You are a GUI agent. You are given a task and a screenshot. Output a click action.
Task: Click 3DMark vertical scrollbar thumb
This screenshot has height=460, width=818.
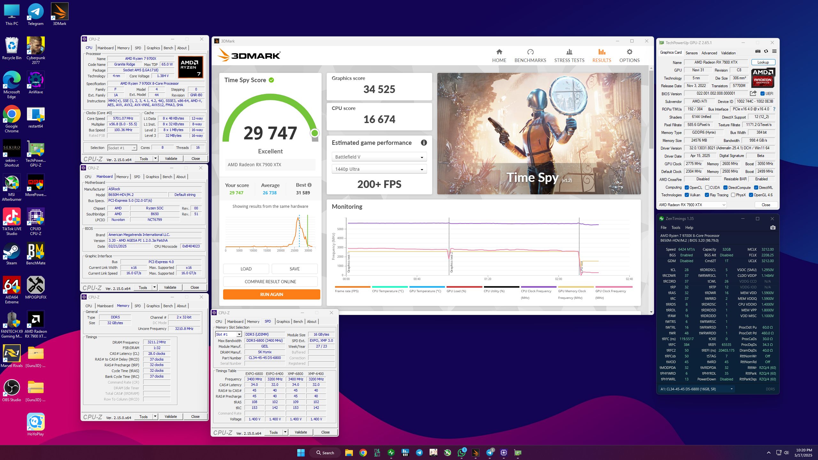tap(651, 110)
